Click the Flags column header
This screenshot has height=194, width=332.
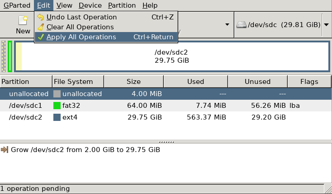(x=309, y=82)
